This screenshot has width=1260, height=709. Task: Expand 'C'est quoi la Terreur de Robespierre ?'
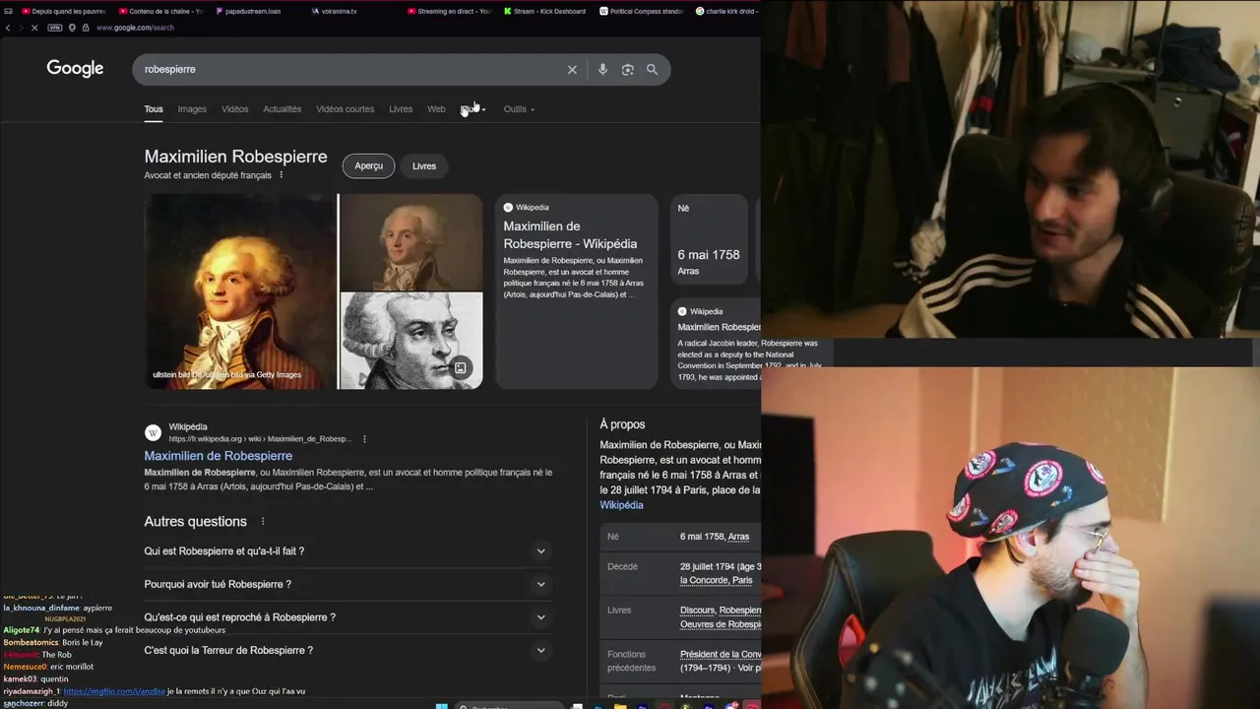(x=347, y=651)
